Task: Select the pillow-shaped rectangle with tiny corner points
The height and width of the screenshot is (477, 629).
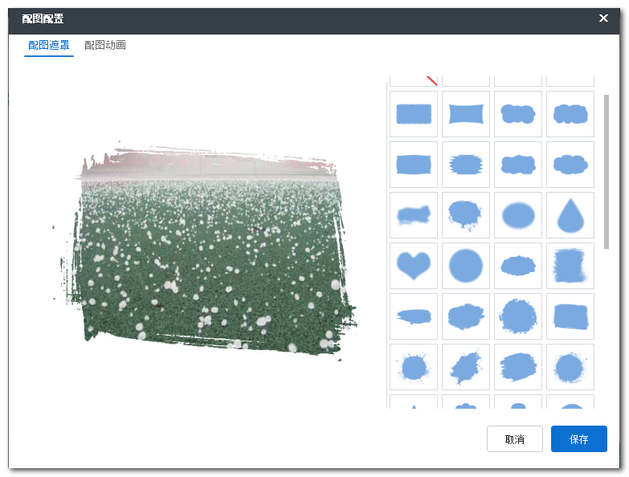Action: click(414, 165)
